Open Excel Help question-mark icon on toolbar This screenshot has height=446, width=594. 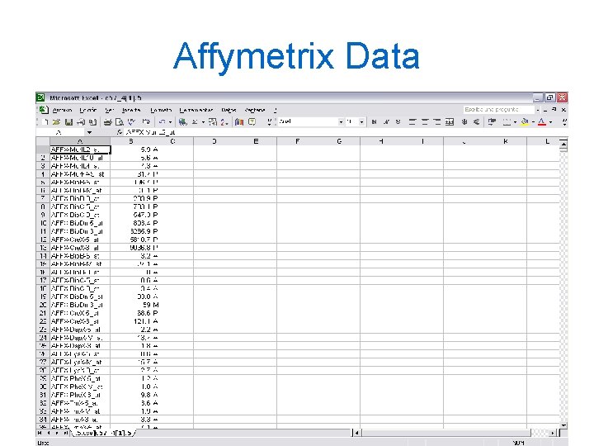click(252, 121)
